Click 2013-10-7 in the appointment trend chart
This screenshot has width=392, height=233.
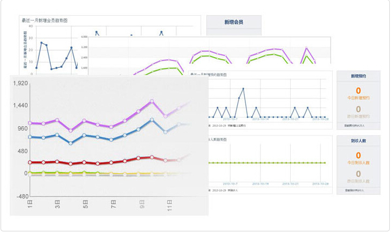[x=230, y=119]
